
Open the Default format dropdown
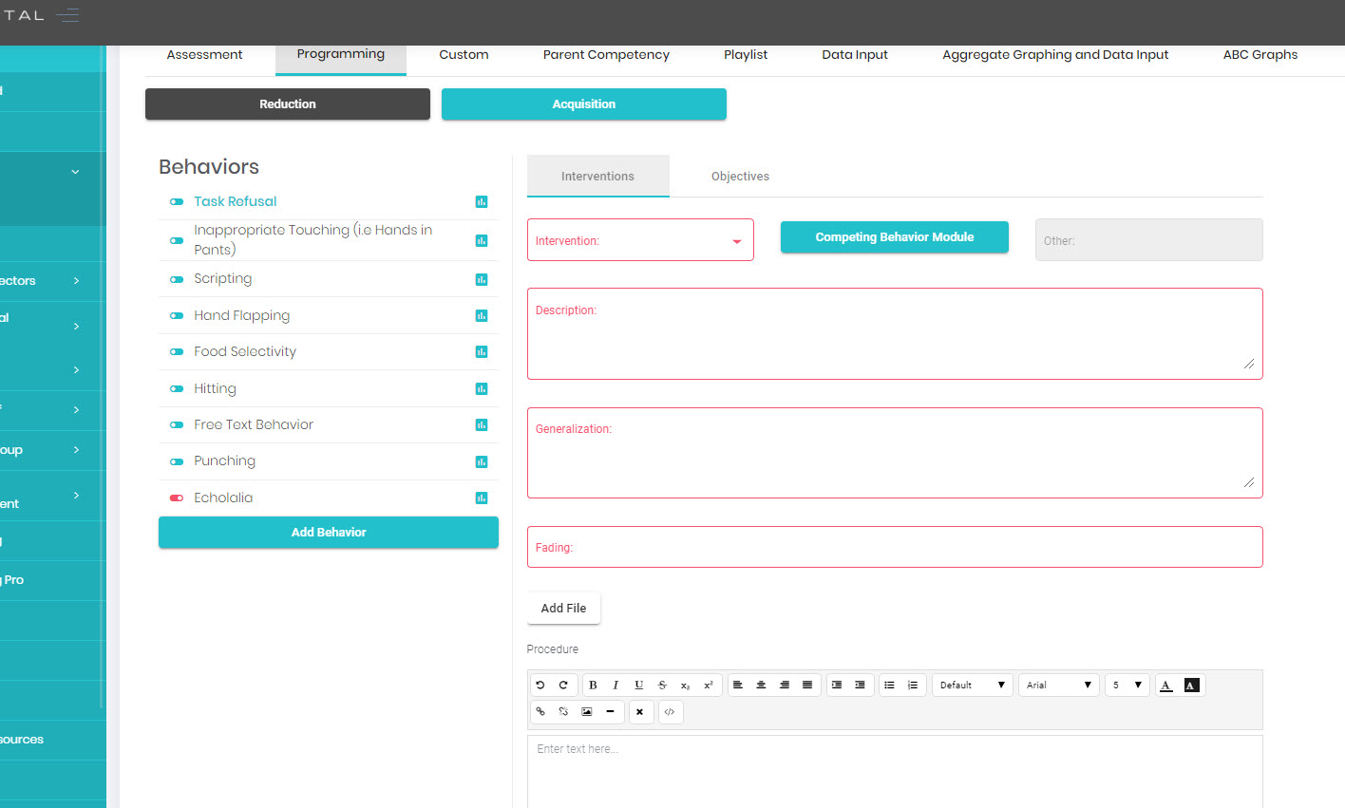coord(973,685)
